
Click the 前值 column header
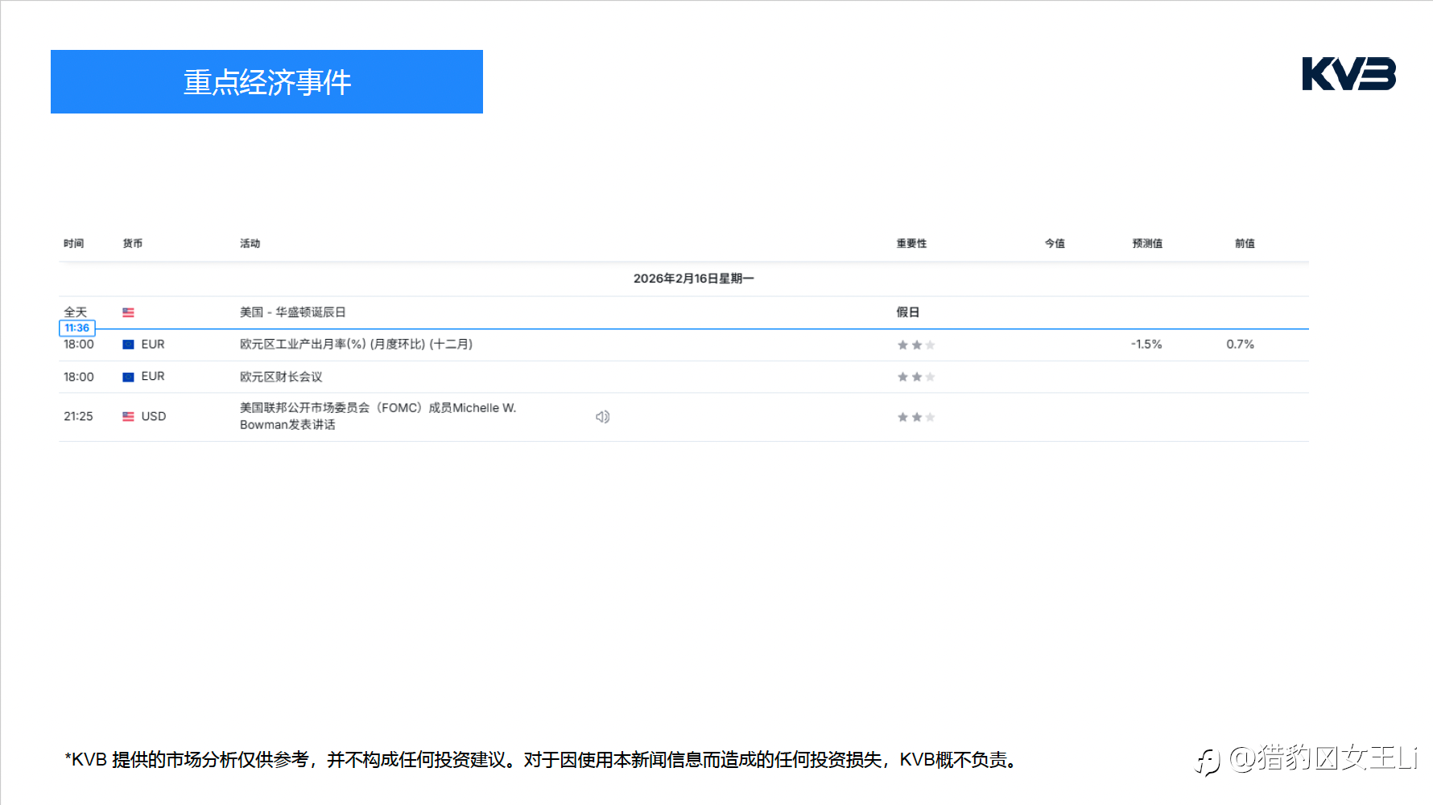point(1245,243)
